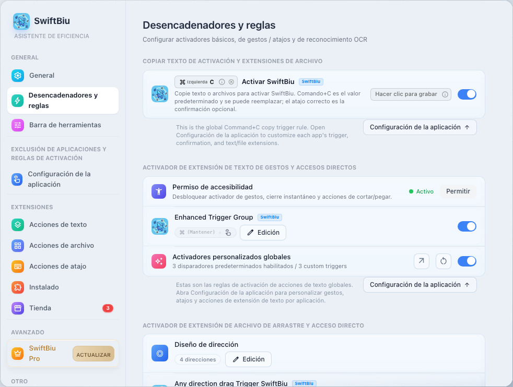
Task: Open Acciones de atajo section
Action: click(x=63, y=267)
